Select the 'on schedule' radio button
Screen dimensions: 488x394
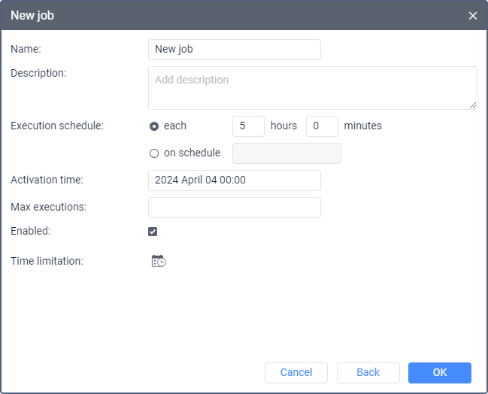point(154,153)
